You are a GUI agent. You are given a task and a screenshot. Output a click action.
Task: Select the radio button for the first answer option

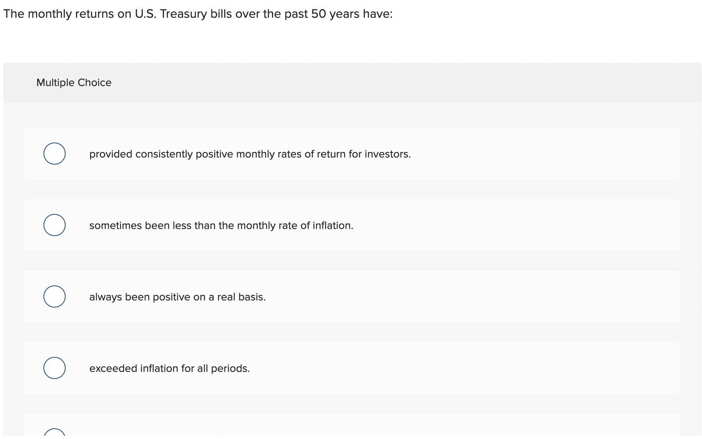54,154
